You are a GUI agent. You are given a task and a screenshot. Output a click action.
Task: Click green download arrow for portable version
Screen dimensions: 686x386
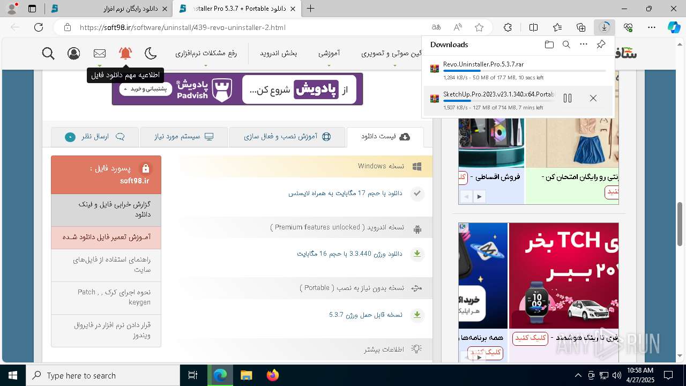[x=417, y=315]
